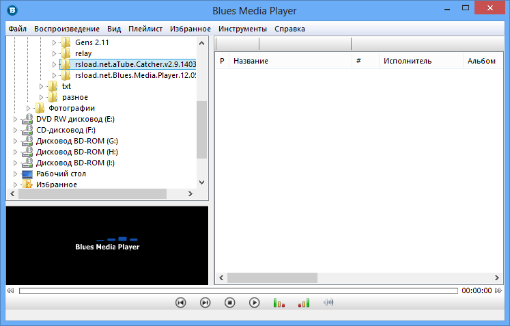The width and height of the screenshot is (510, 326).
Task: Start playback with the Play button
Action: tap(255, 303)
